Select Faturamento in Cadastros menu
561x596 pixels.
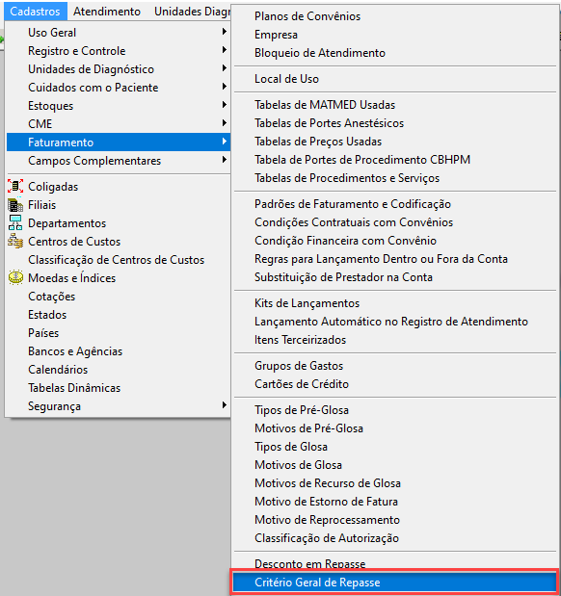(119, 142)
